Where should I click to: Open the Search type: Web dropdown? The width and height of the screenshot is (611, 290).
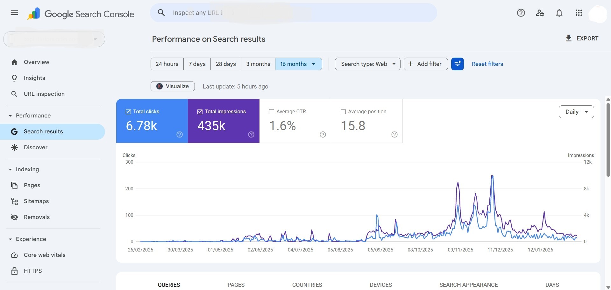coord(367,64)
